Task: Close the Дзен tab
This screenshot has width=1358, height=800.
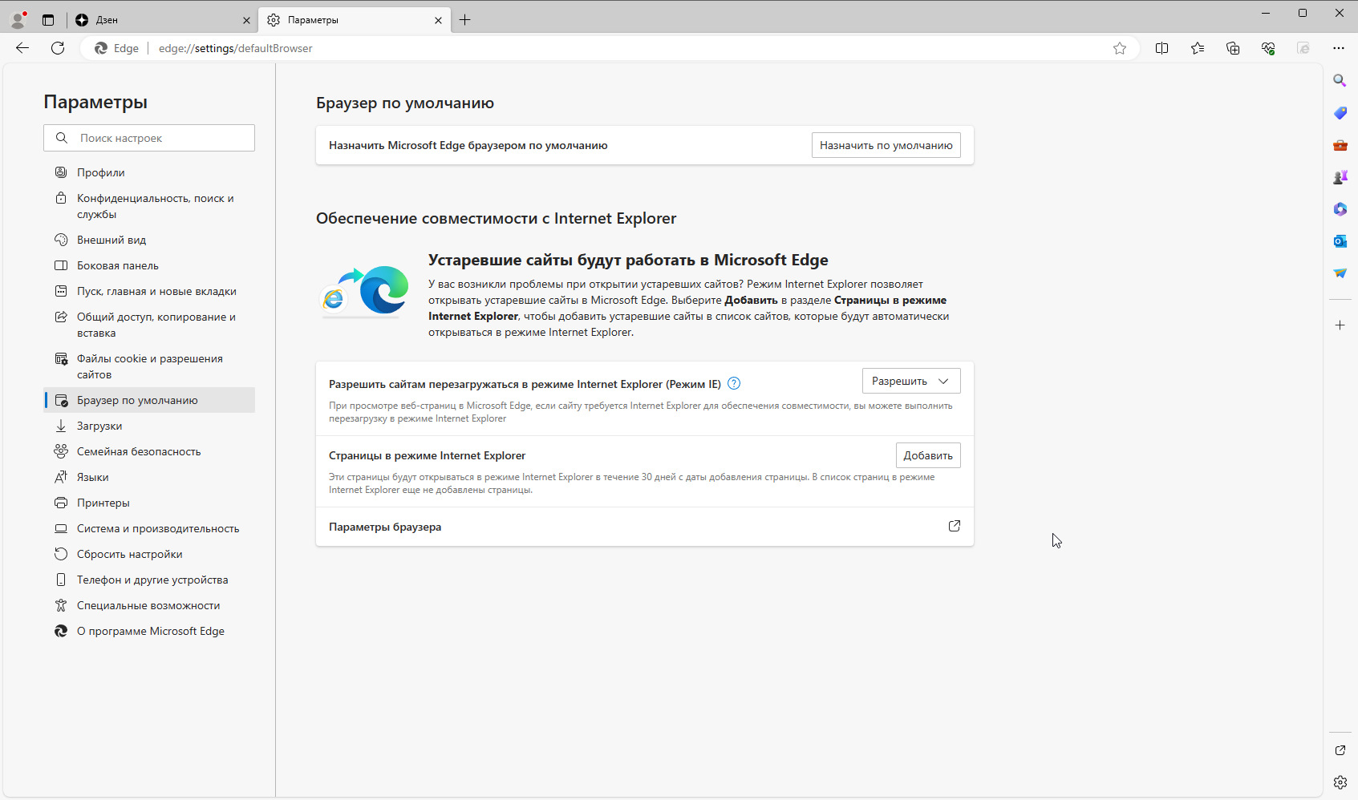Action: [x=246, y=20]
